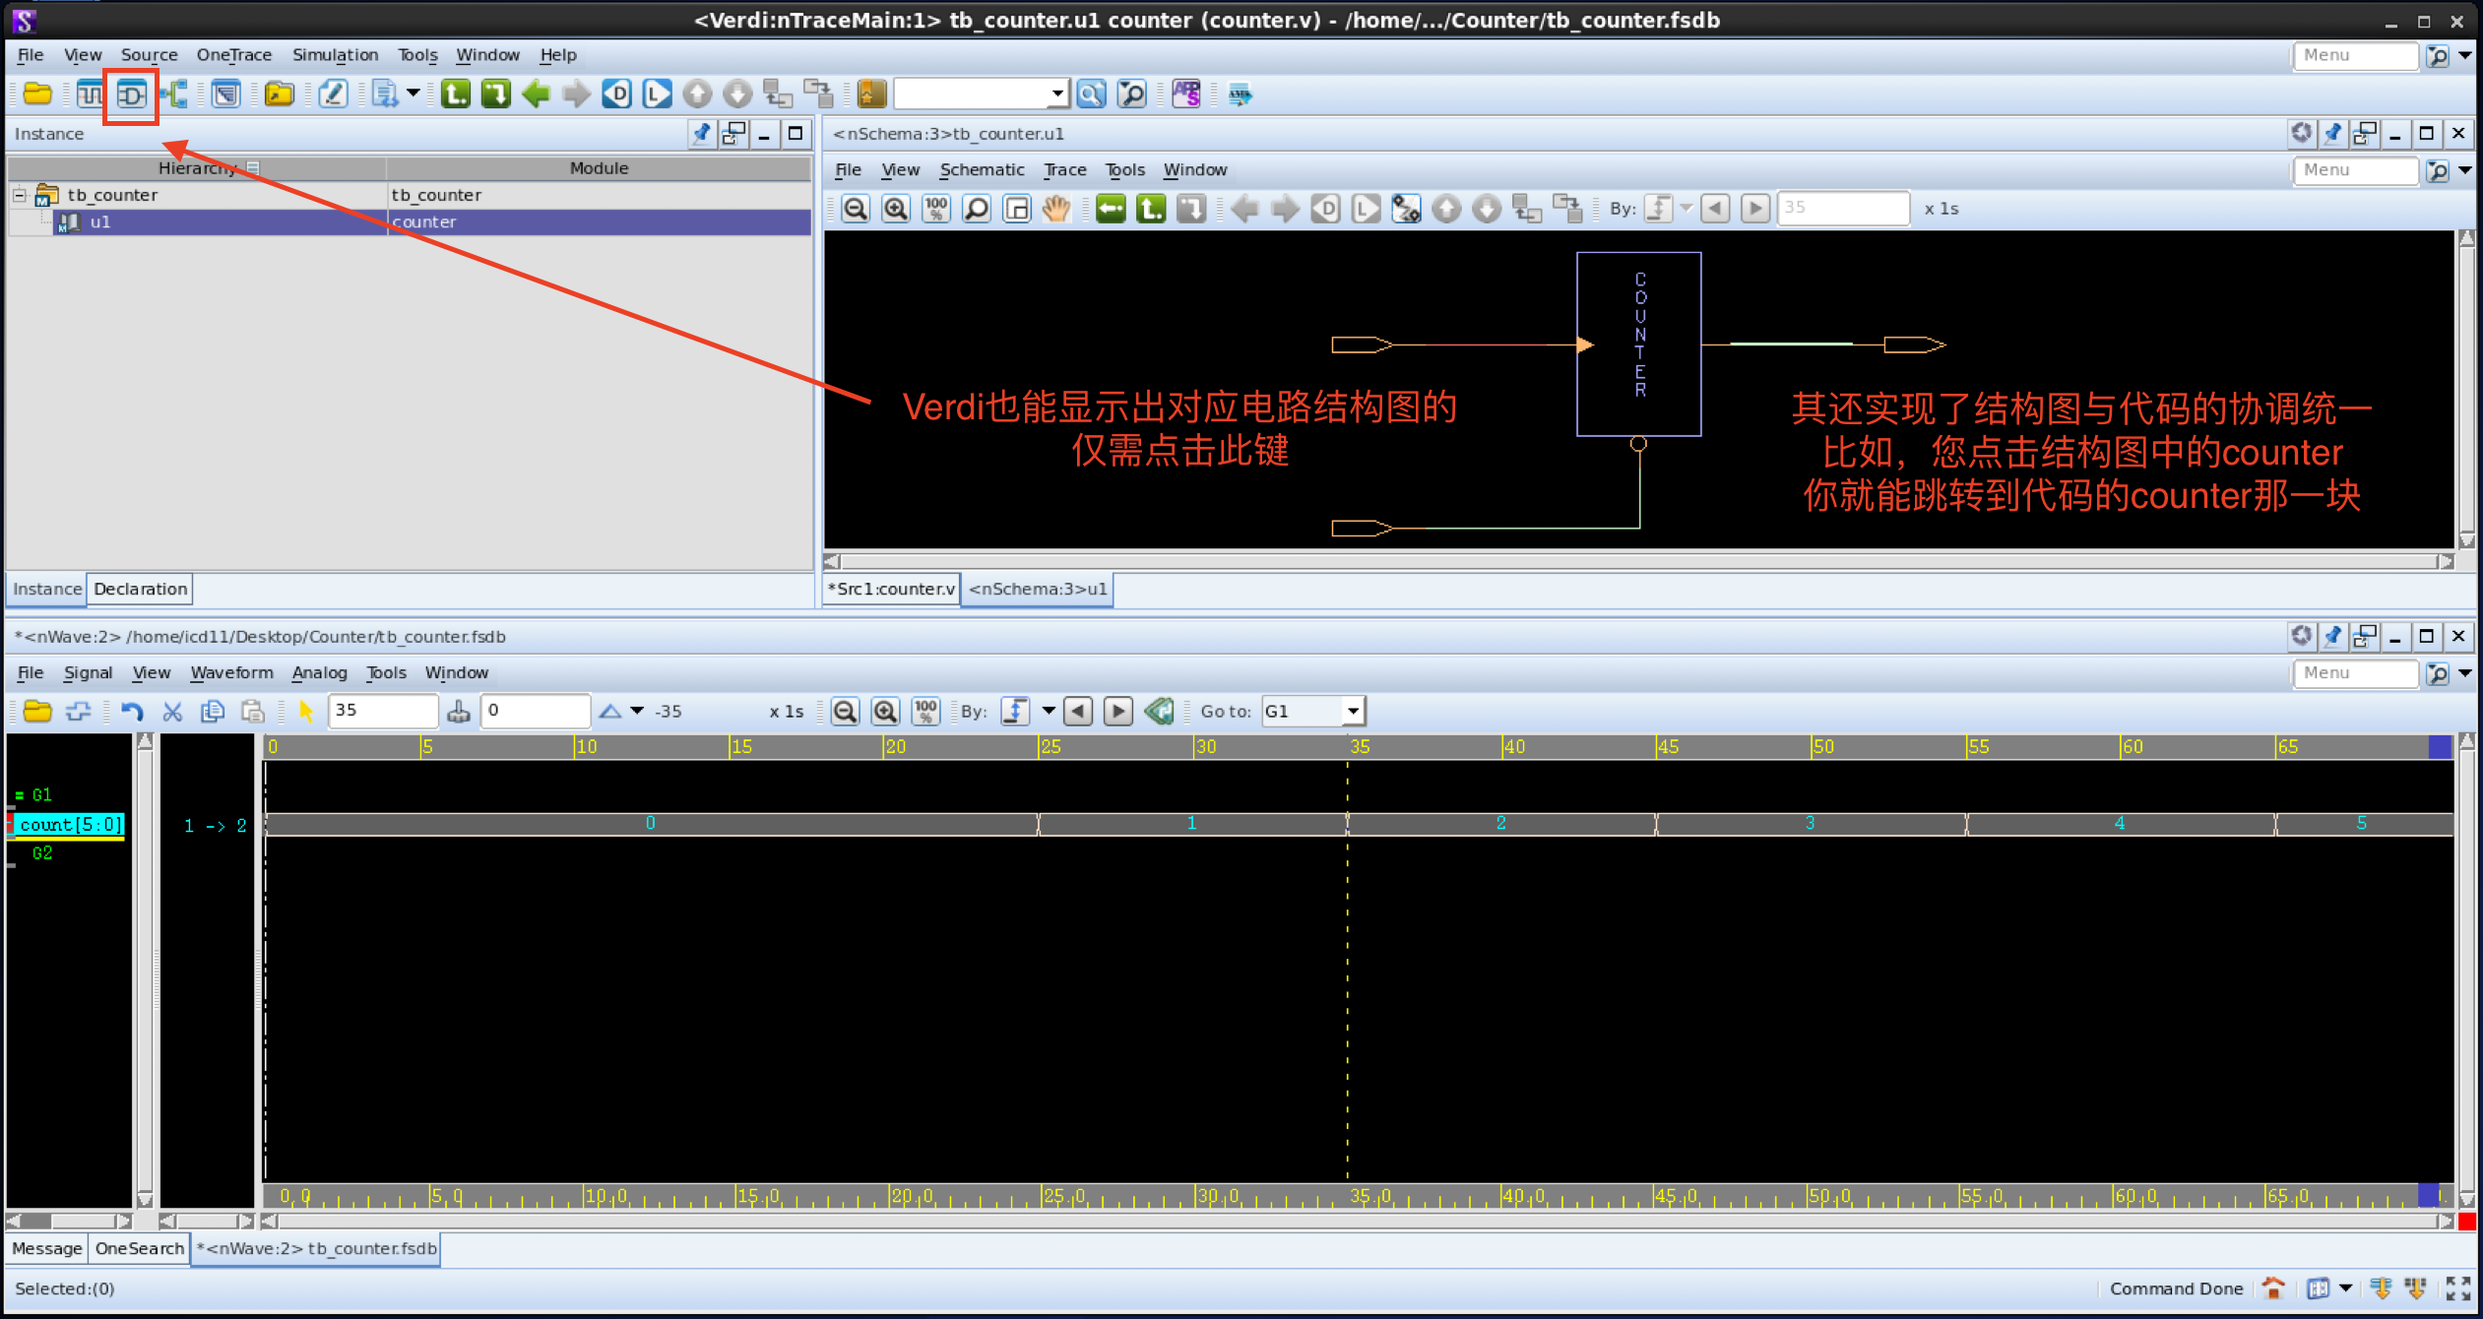Toggle the pushpin in the nWave title bar
The height and width of the screenshot is (1319, 2483).
tap(2333, 636)
